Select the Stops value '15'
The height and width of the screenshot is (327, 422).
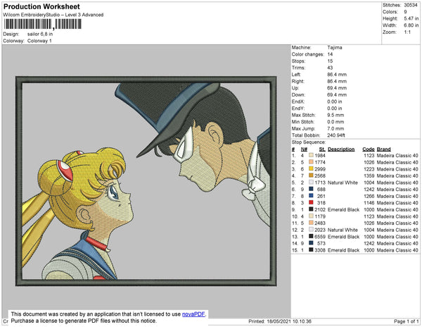pos(330,61)
